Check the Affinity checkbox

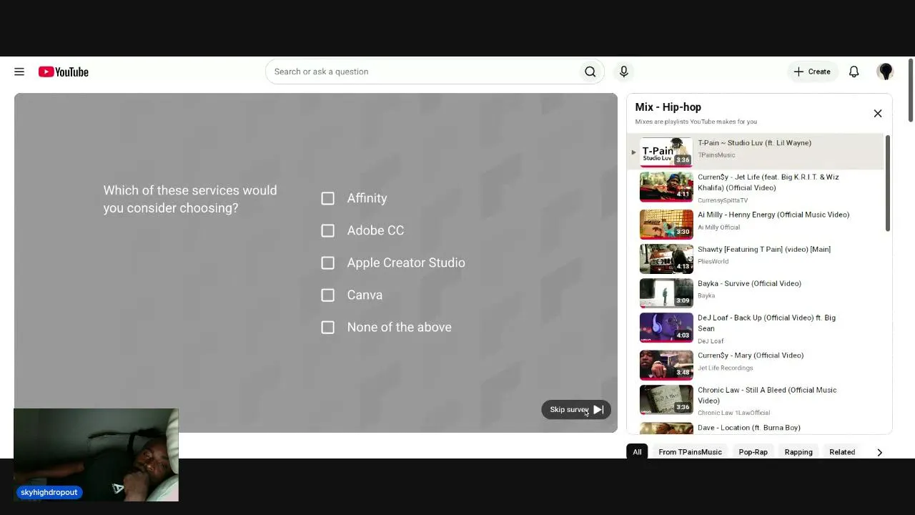pos(327,198)
